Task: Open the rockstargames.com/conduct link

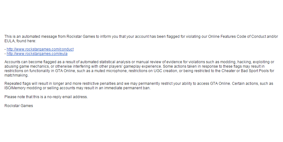Action: point(40,49)
